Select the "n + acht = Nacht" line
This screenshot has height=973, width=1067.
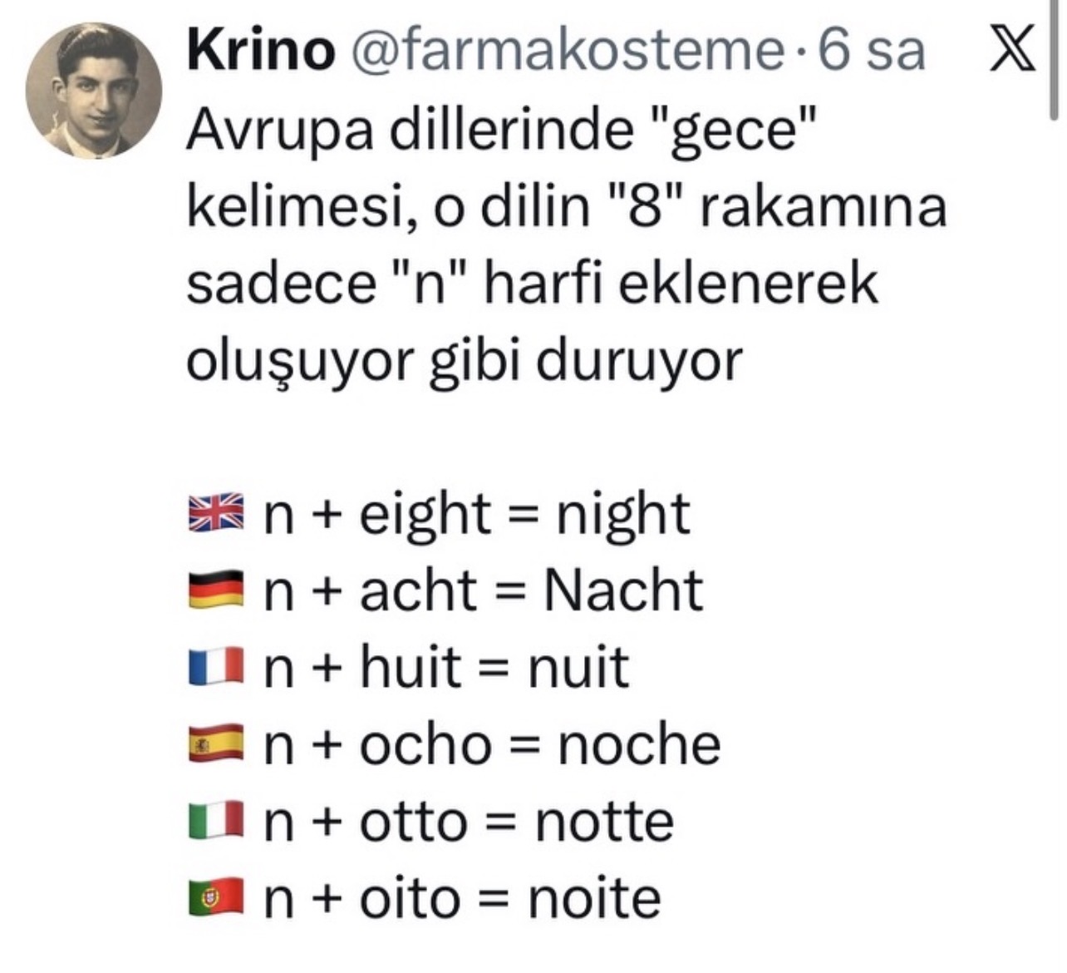pyautogui.click(x=483, y=590)
